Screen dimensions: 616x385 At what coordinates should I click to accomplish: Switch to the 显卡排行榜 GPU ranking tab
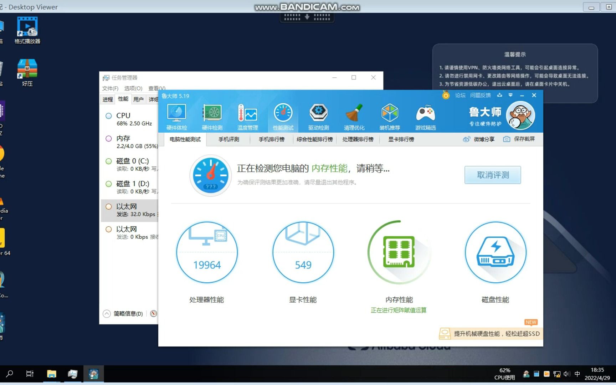click(400, 139)
